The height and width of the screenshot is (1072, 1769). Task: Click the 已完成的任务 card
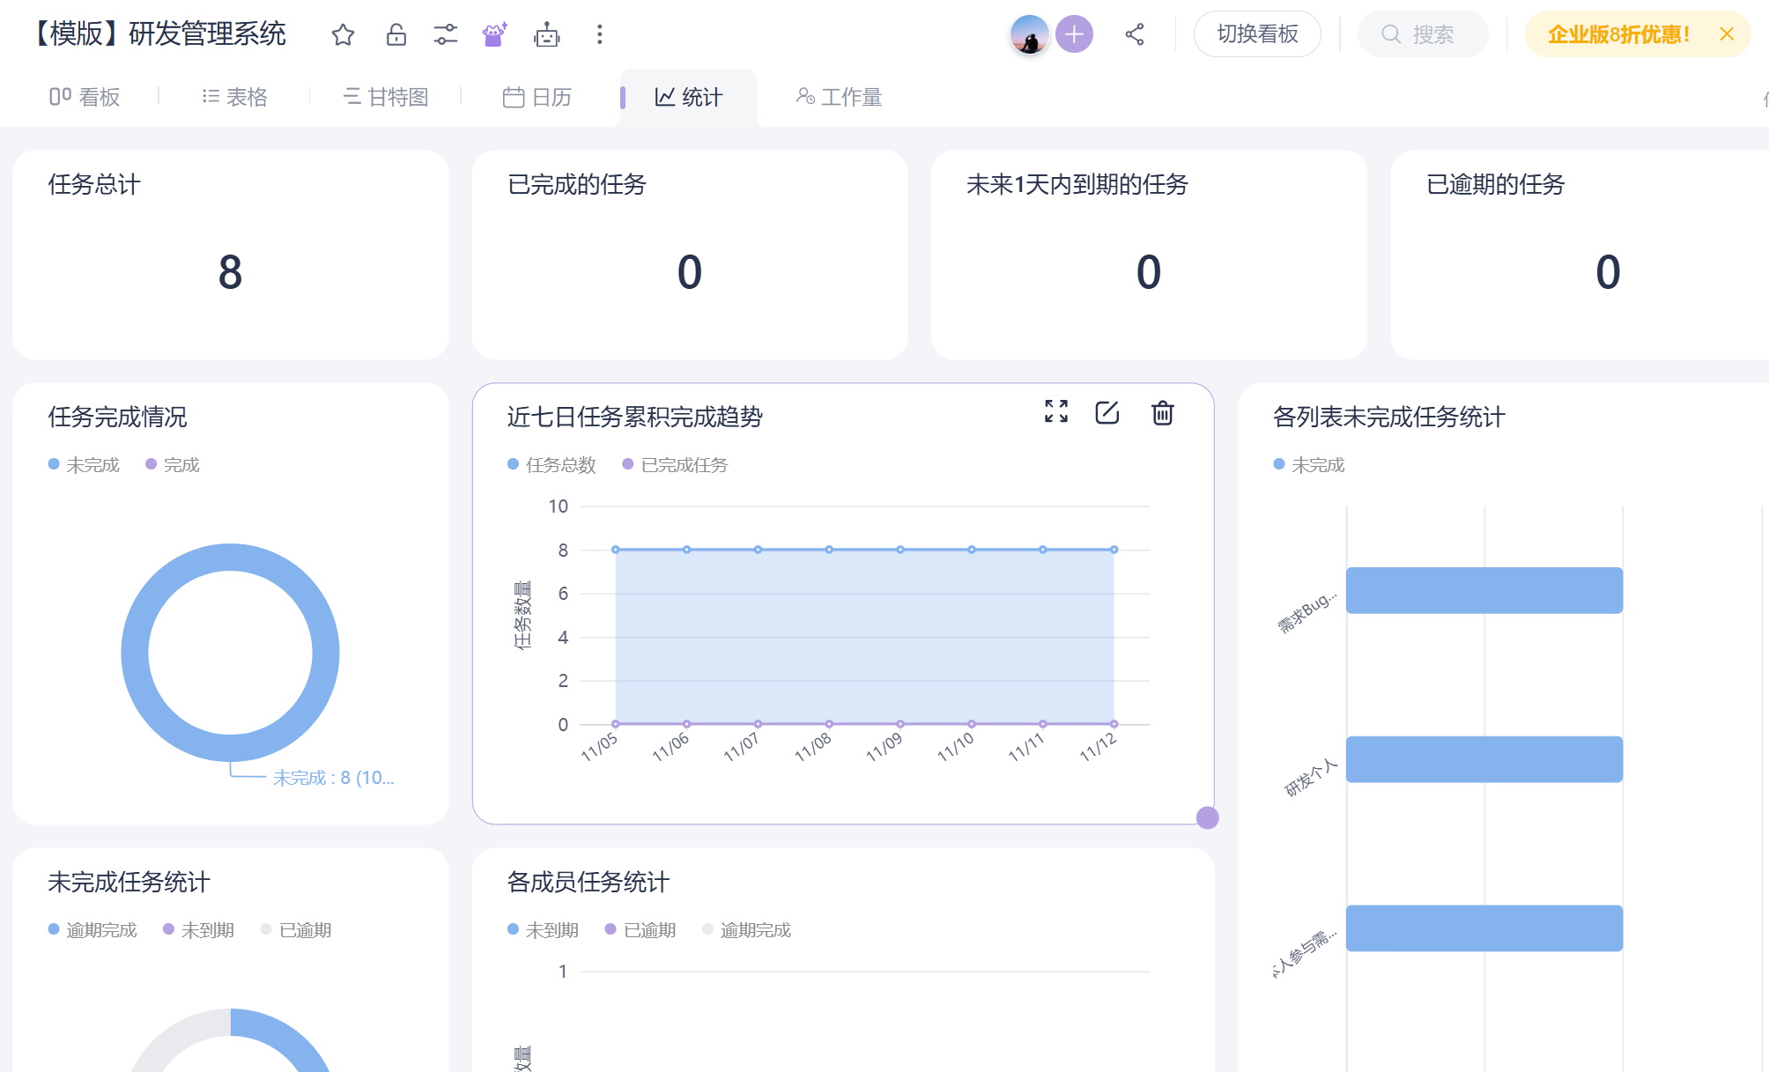(690, 255)
